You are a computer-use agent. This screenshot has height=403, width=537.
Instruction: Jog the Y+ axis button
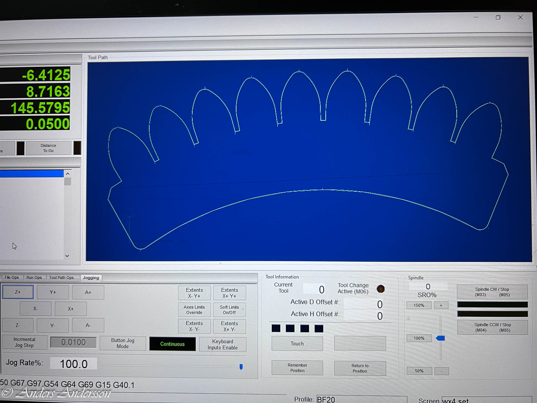(x=53, y=292)
